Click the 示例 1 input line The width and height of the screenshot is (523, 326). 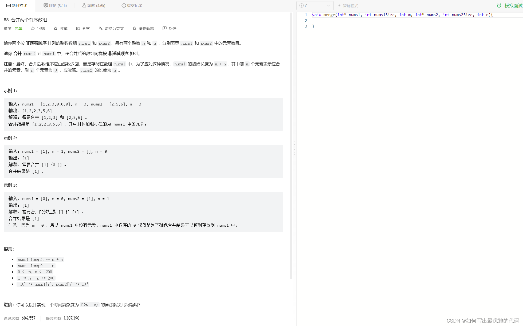(75, 104)
